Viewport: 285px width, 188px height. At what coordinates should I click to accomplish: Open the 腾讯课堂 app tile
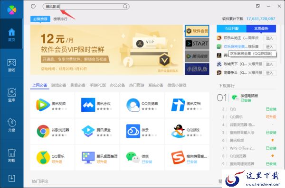tap(97, 131)
